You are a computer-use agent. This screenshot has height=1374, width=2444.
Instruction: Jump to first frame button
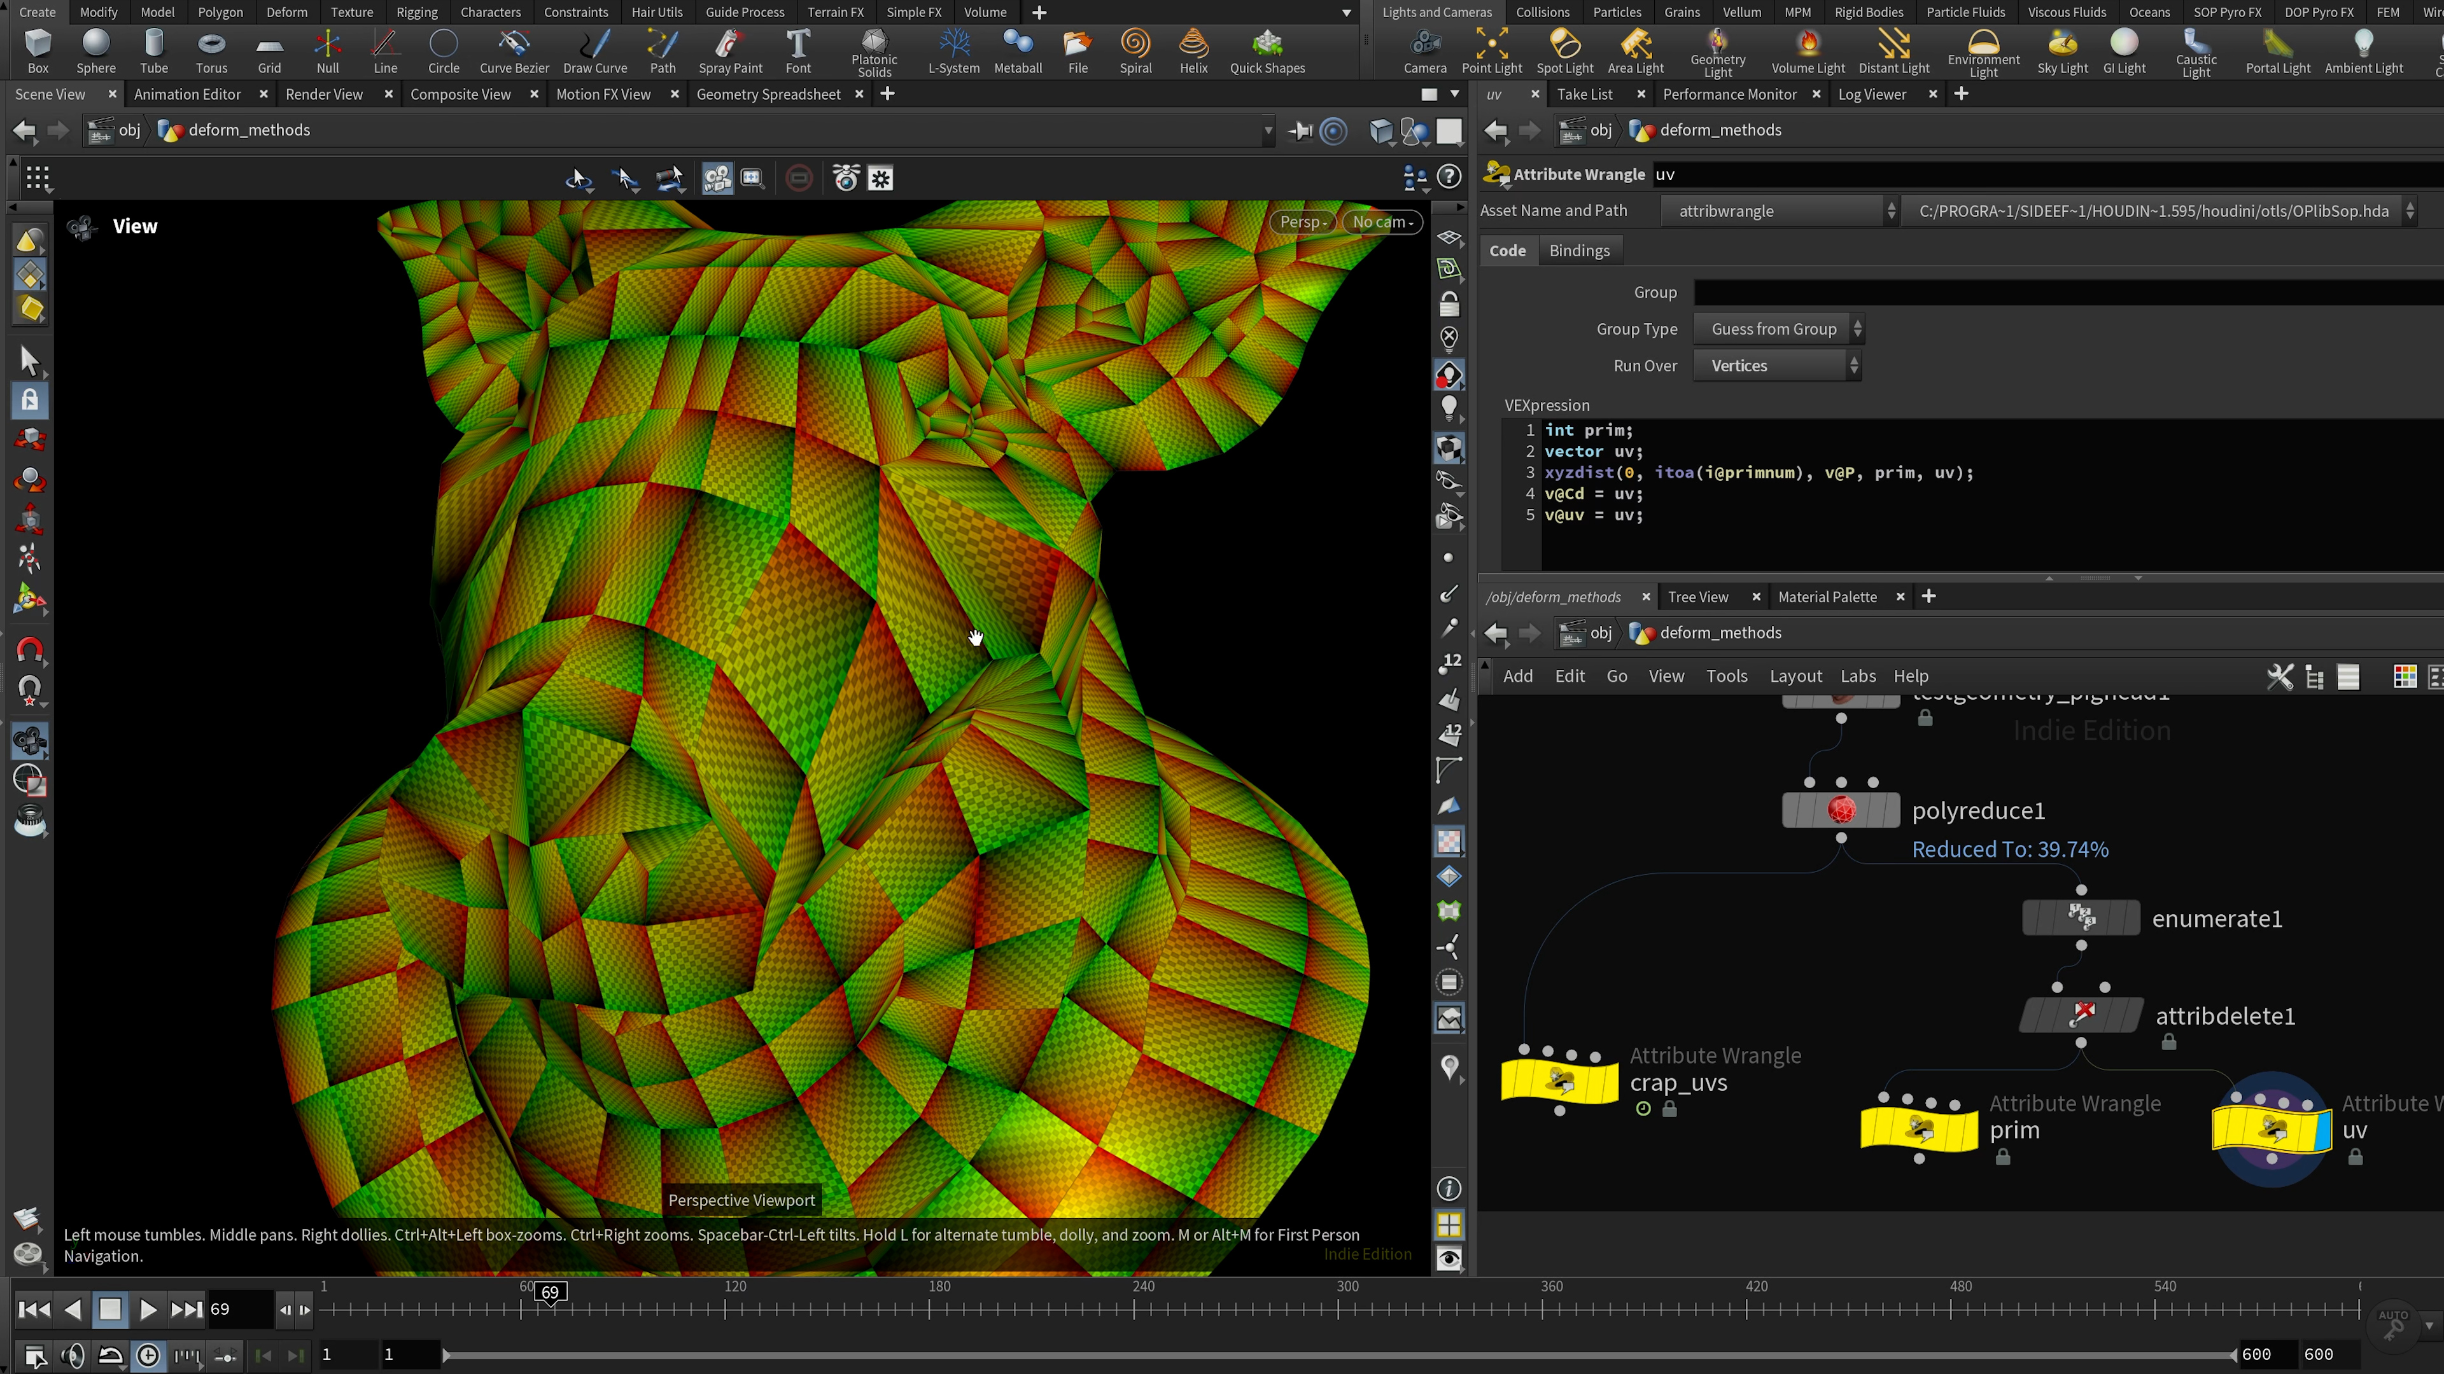click(x=34, y=1310)
